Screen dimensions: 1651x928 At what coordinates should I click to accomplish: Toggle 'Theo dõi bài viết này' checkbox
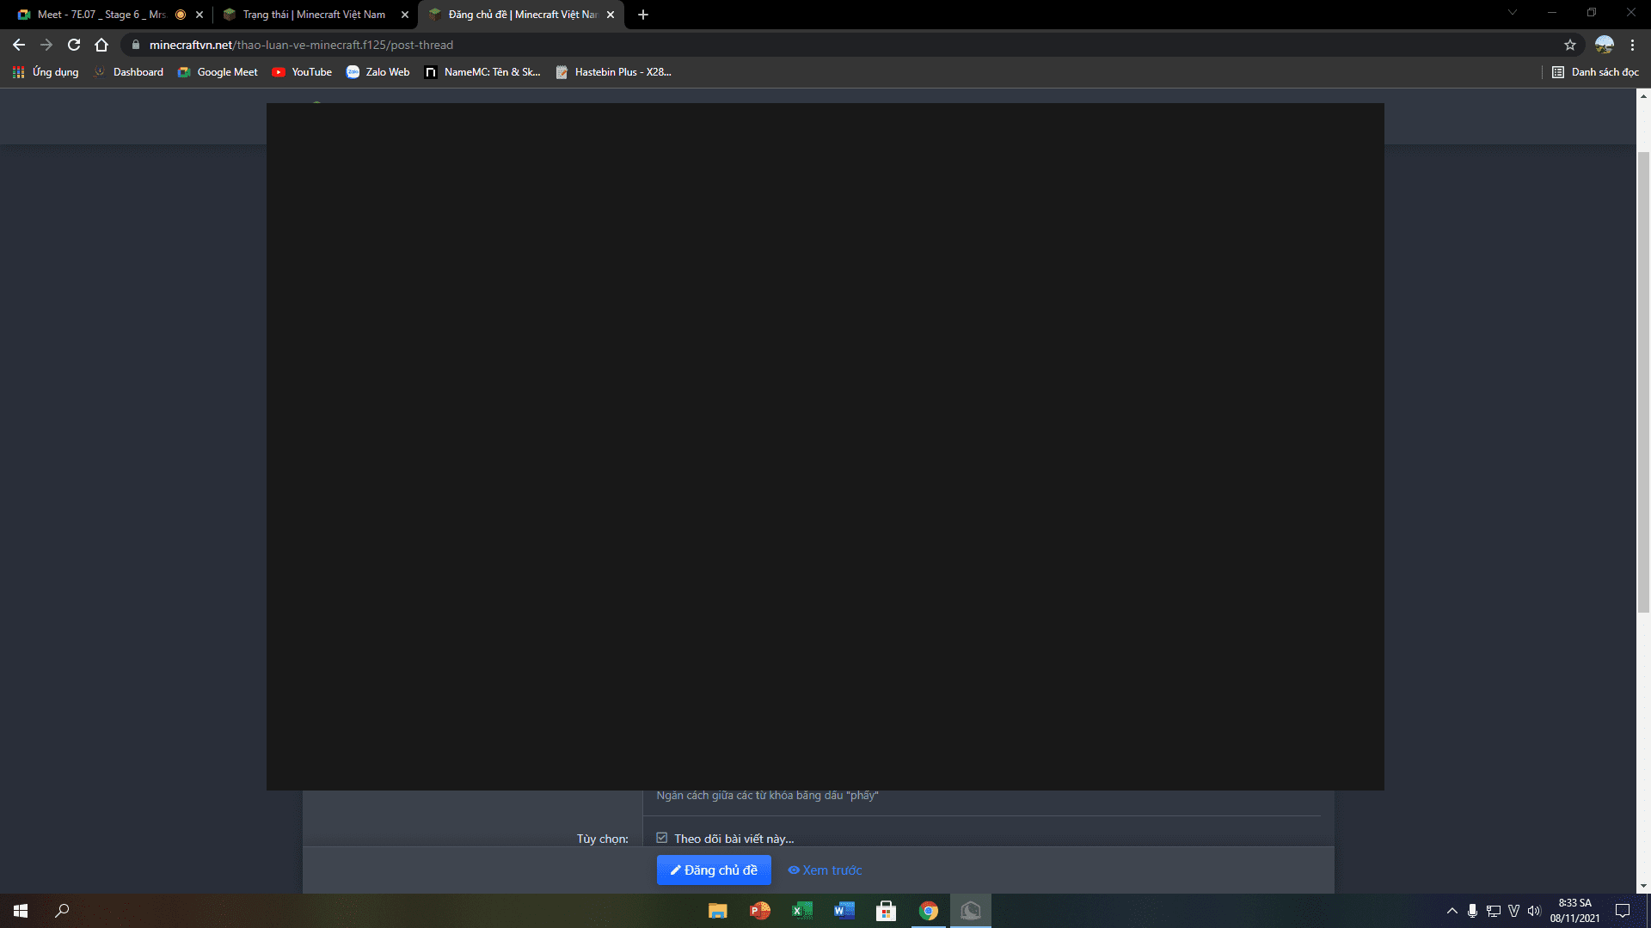pos(661,838)
